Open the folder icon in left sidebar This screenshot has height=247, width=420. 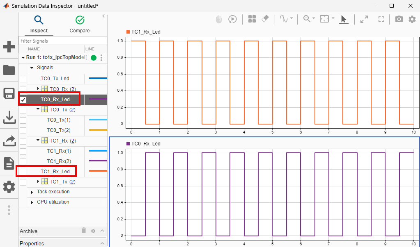coord(9,70)
